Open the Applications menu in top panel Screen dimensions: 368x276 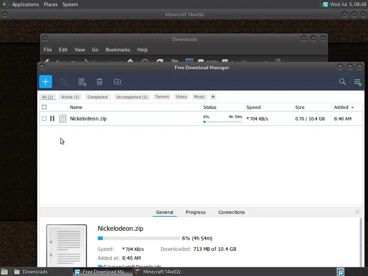[26, 4]
